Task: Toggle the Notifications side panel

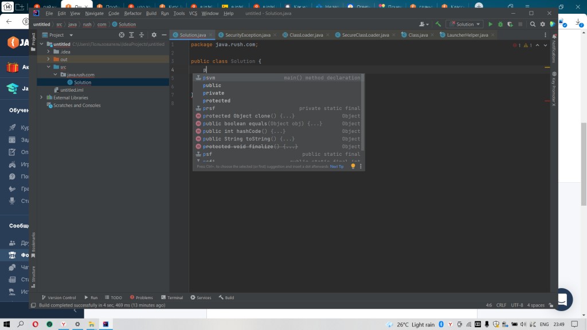Action: point(554,51)
